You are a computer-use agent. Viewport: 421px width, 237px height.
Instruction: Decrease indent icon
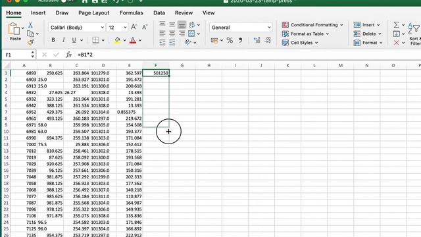[x=162, y=42]
